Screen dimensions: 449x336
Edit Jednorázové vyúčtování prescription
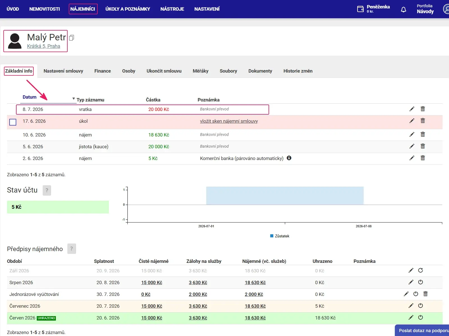click(406, 294)
